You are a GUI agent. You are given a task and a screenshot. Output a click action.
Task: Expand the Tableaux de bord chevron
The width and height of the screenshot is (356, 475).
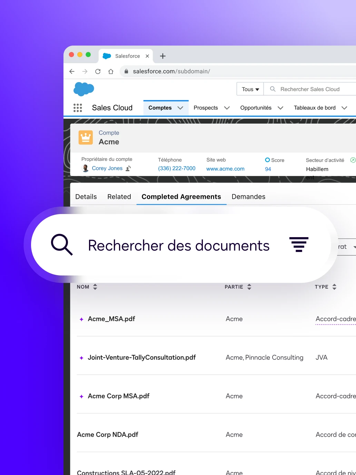(x=344, y=108)
